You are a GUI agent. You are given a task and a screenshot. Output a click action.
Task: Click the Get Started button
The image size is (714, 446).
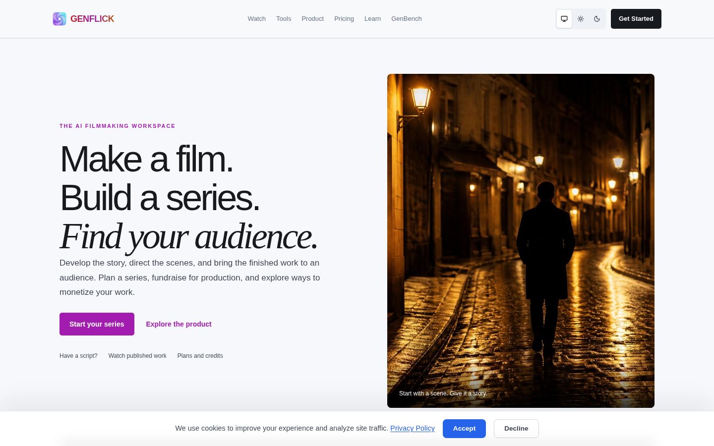click(x=636, y=19)
